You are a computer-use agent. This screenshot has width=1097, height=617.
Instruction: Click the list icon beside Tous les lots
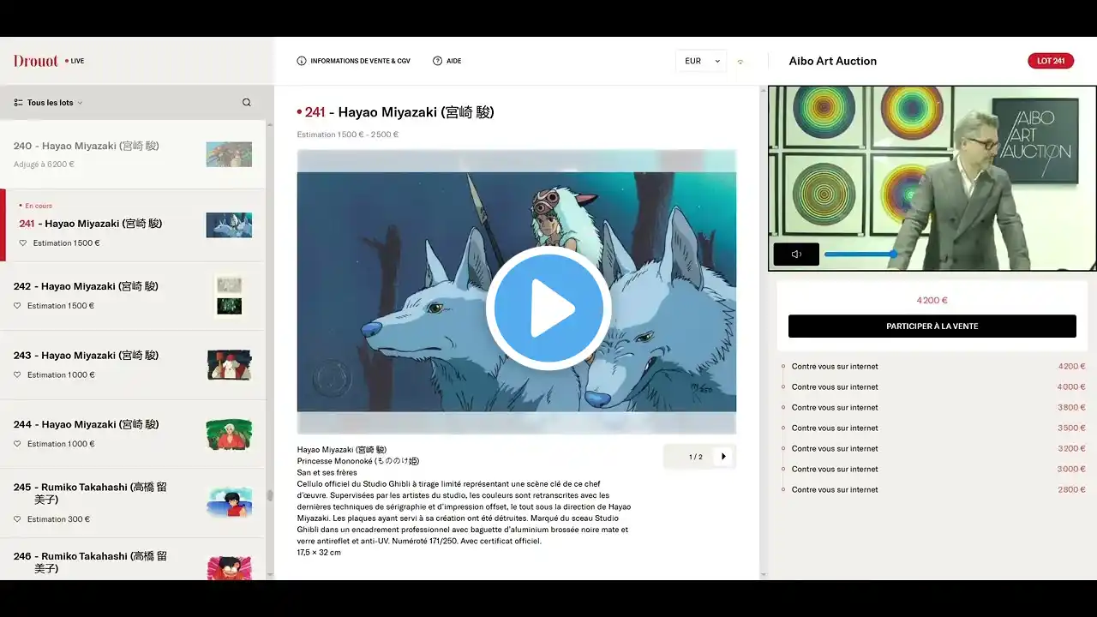(x=18, y=103)
